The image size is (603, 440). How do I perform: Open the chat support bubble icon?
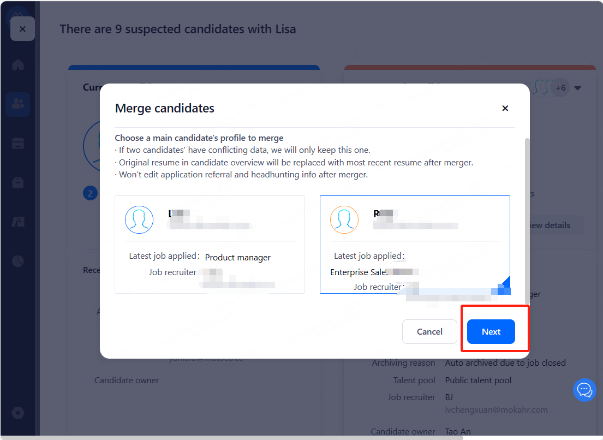pyautogui.click(x=584, y=390)
